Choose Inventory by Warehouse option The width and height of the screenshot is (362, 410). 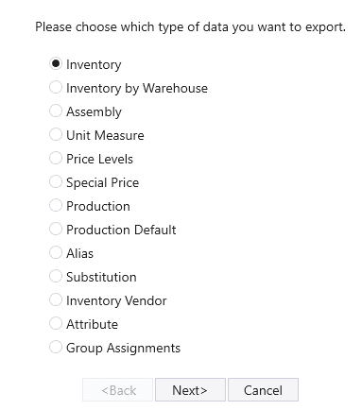point(56,87)
